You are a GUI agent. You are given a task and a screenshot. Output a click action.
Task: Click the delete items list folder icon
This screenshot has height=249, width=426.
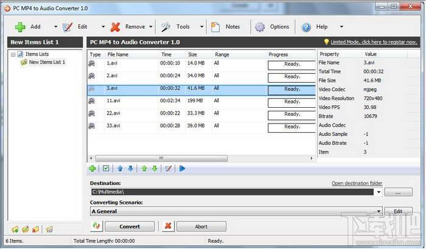35,229
